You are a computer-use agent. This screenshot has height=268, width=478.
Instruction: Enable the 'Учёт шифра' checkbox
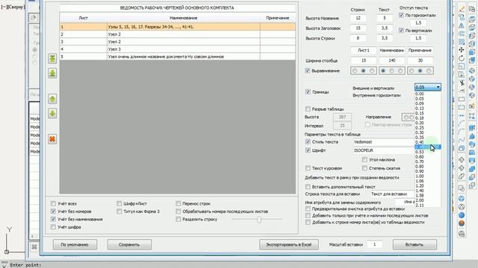[x=53, y=227]
